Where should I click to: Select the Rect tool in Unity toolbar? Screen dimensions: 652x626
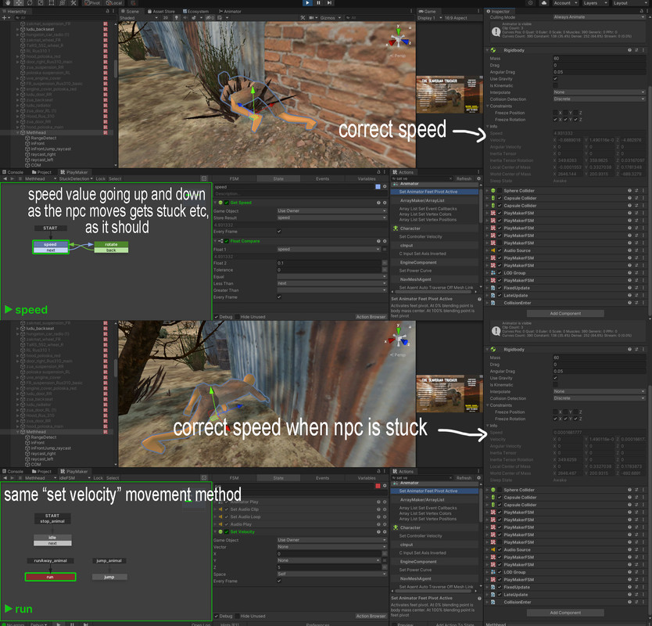point(51,2)
